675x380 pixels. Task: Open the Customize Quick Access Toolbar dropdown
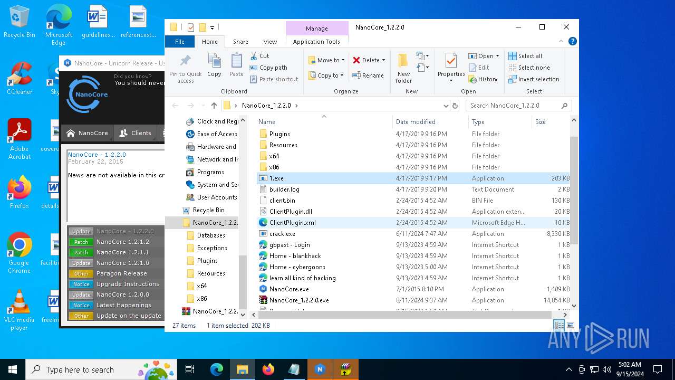point(213,27)
